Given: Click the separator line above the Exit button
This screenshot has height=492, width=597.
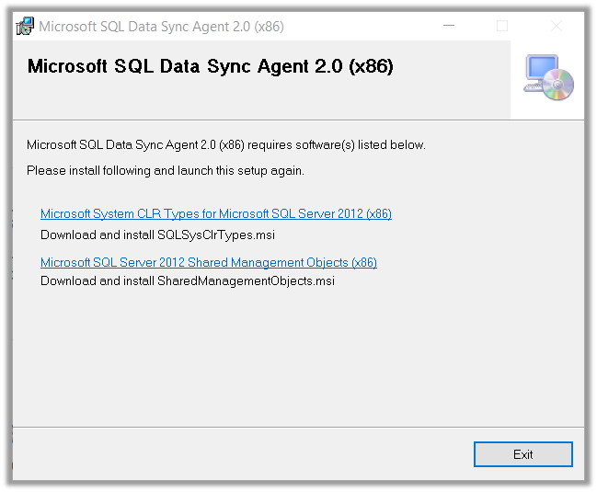Looking at the screenshot, I should click(x=294, y=427).
